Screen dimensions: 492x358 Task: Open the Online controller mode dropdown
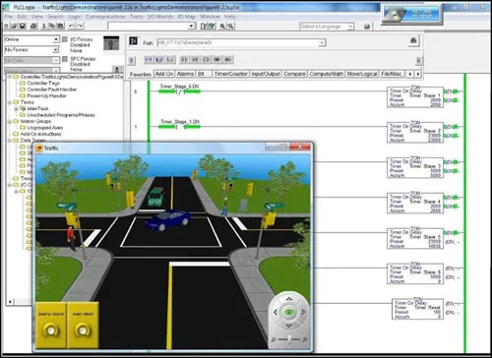[x=56, y=39]
